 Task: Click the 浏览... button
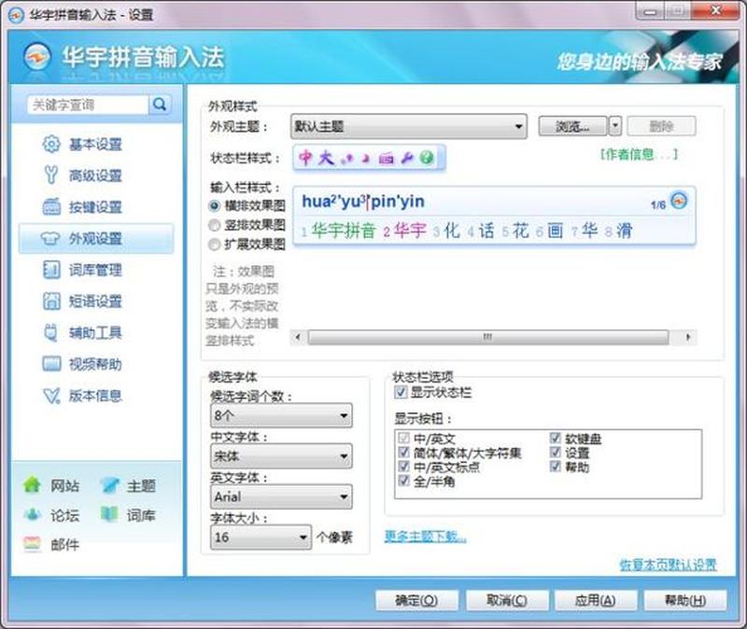[572, 126]
